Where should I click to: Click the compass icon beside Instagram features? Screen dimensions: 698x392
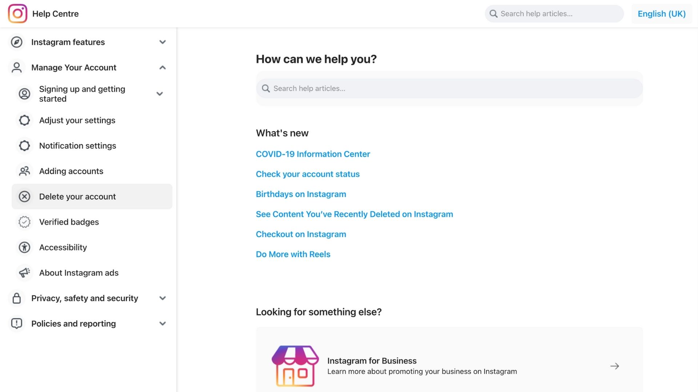16,42
